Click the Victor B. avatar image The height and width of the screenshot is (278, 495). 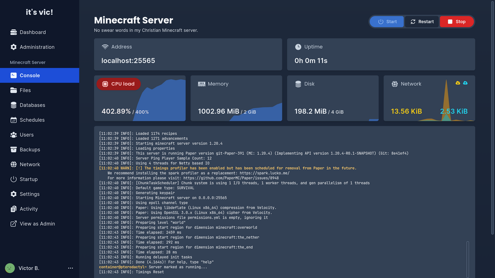click(10, 268)
